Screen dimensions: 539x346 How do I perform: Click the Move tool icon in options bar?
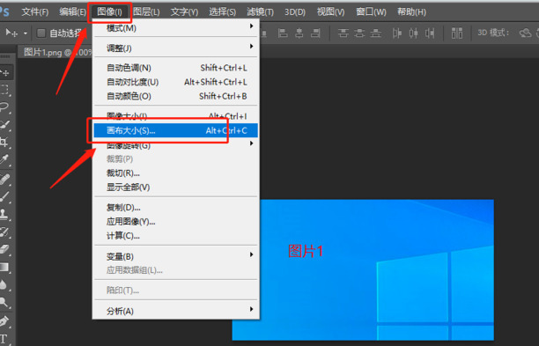pyautogui.click(x=11, y=33)
